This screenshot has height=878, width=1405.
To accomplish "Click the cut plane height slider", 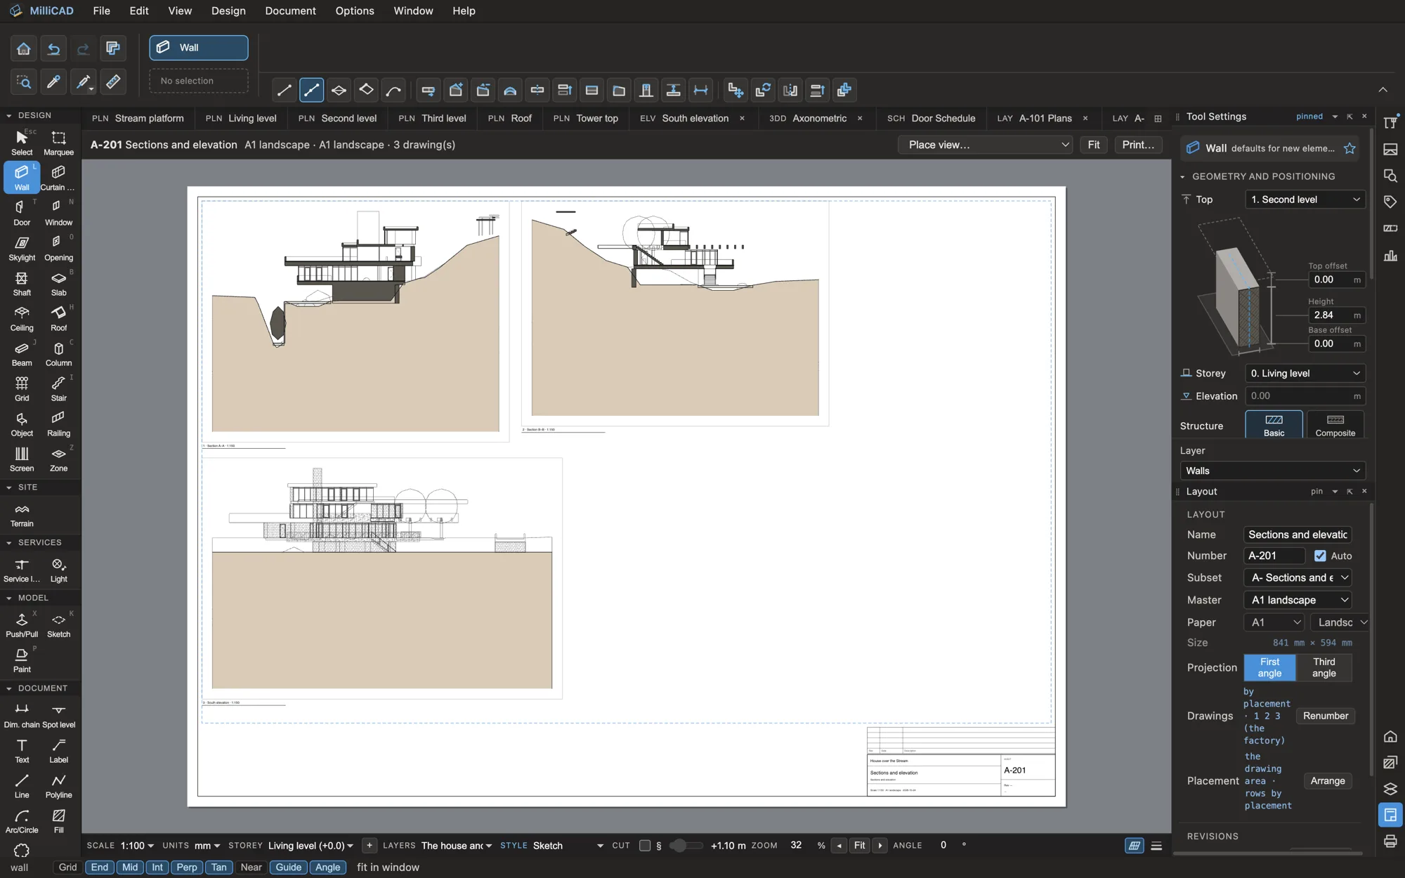I will tap(686, 846).
